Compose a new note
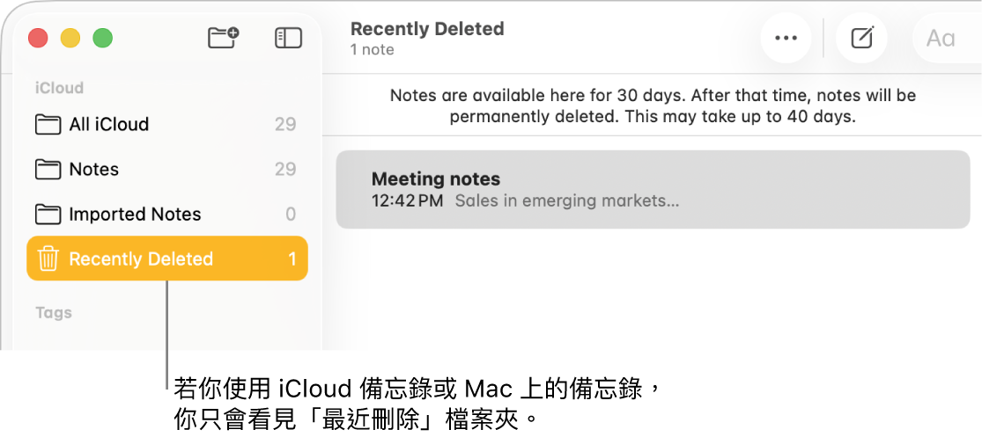The height and width of the screenshot is (437, 982). click(861, 38)
